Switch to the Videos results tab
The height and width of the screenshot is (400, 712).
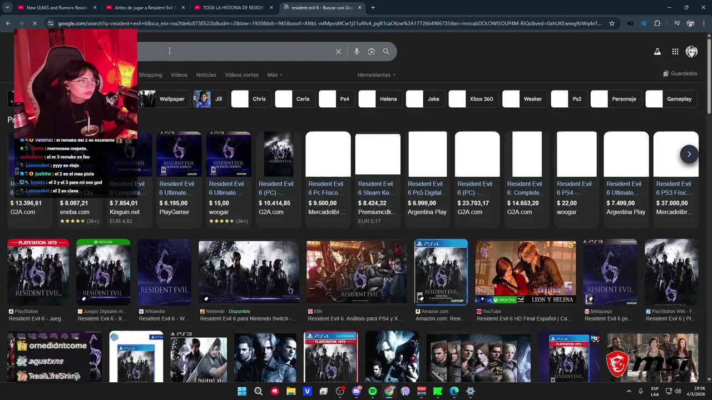click(x=179, y=75)
